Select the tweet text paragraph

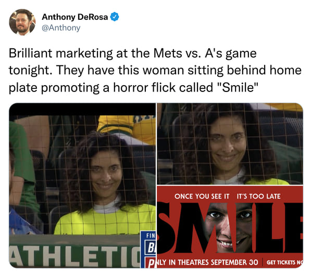click(x=155, y=70)
